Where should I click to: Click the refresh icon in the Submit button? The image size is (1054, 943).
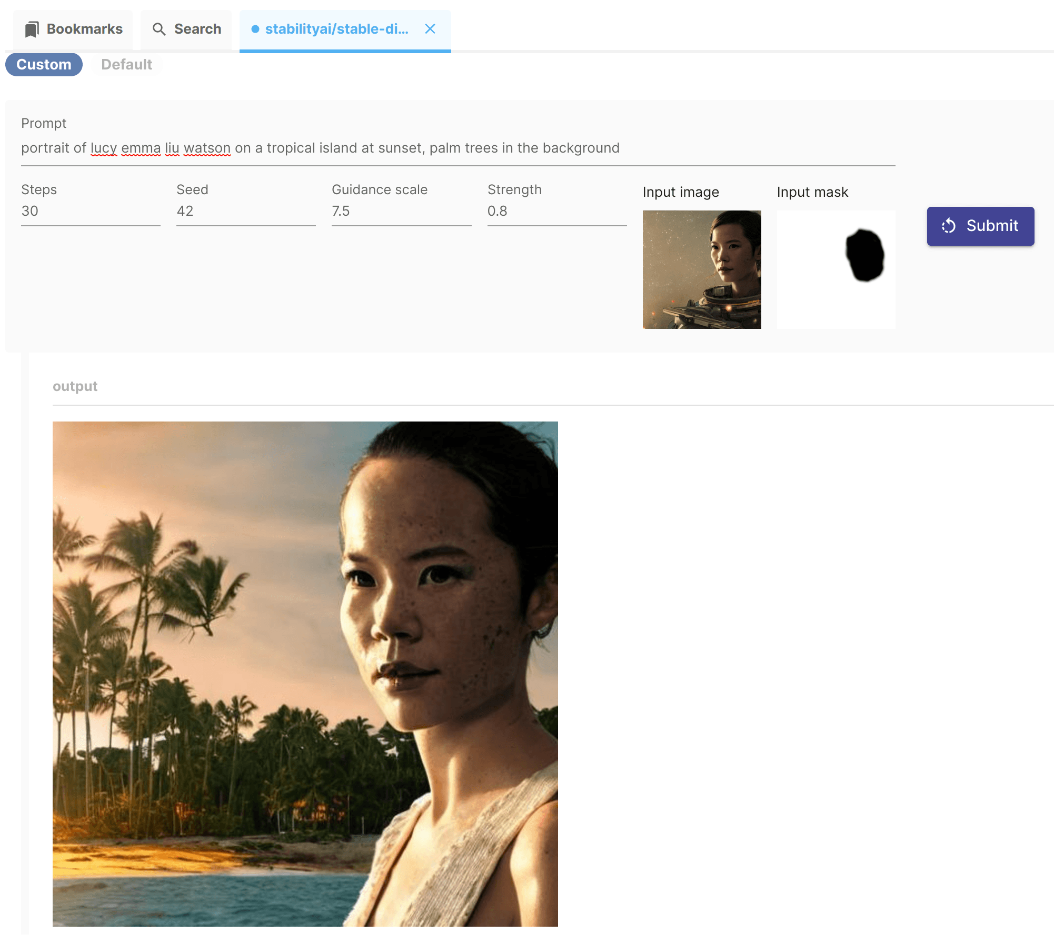pos(949,226)
